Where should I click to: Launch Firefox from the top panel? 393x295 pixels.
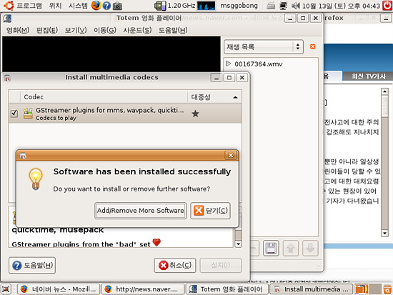tap(96, 5)
